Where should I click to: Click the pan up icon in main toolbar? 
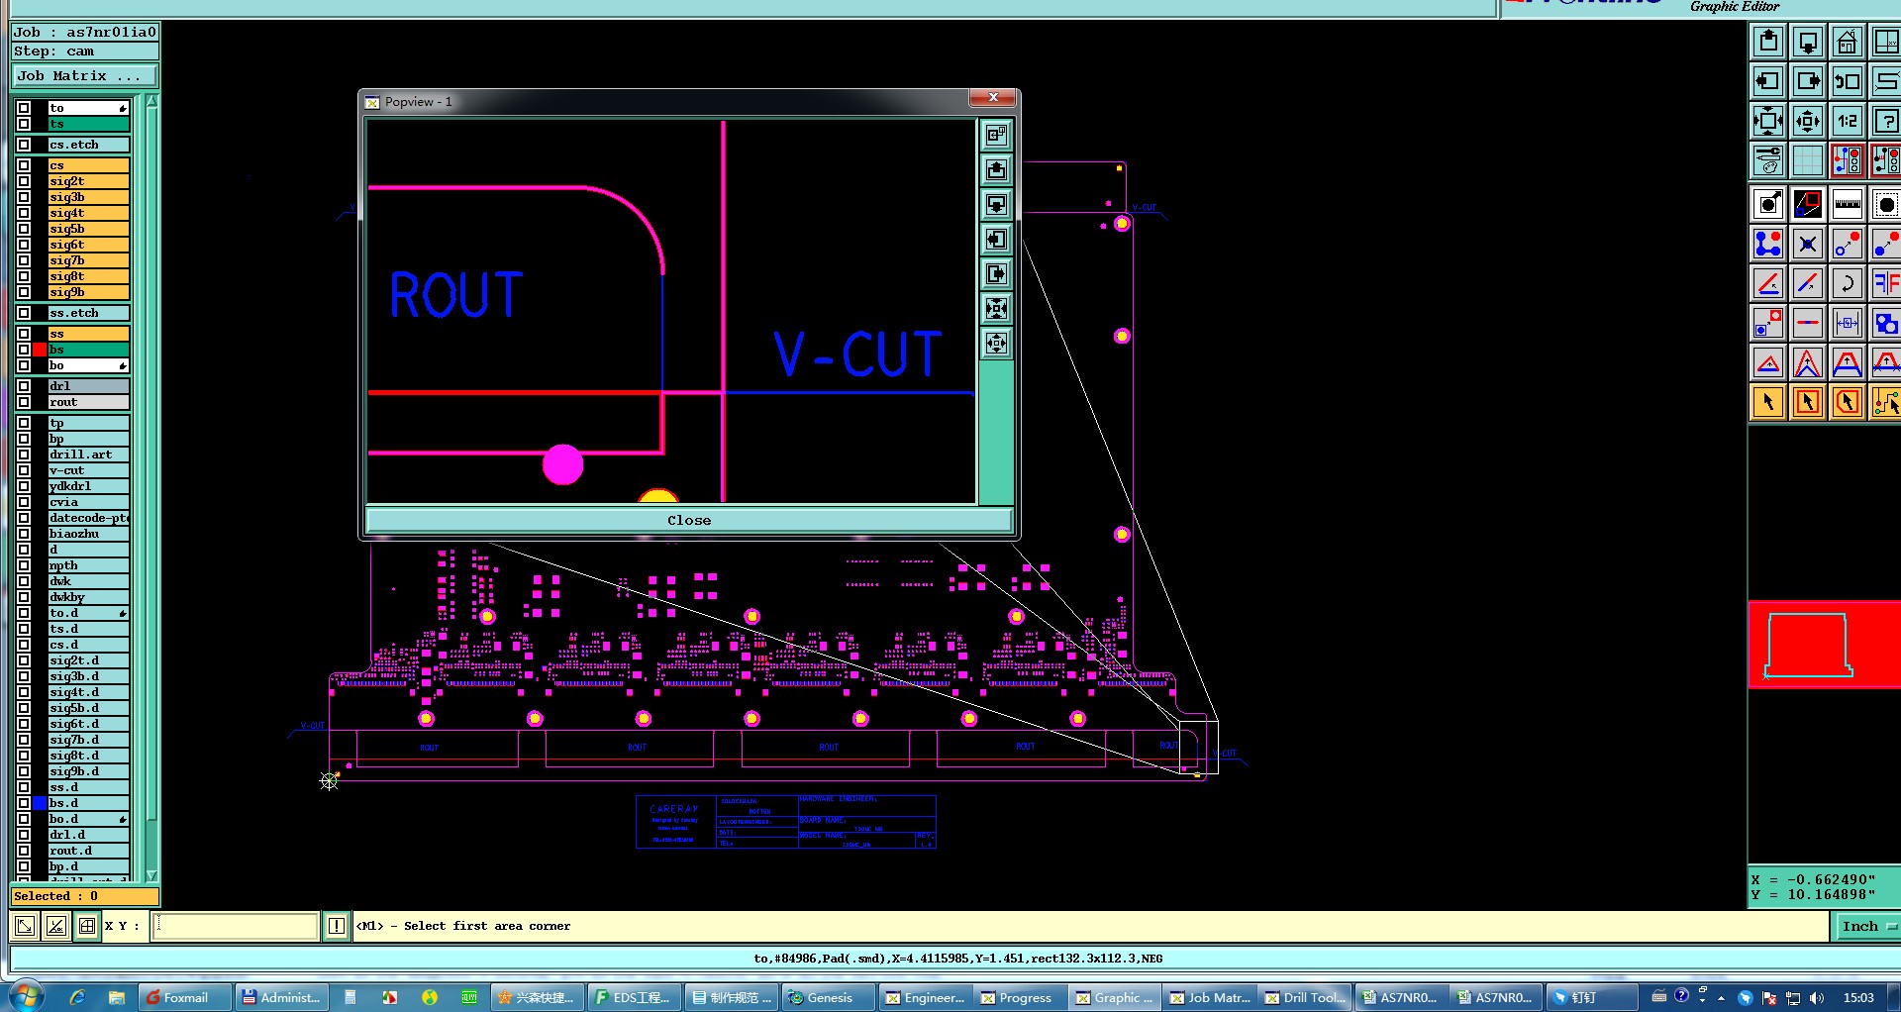pos(1768,42)
